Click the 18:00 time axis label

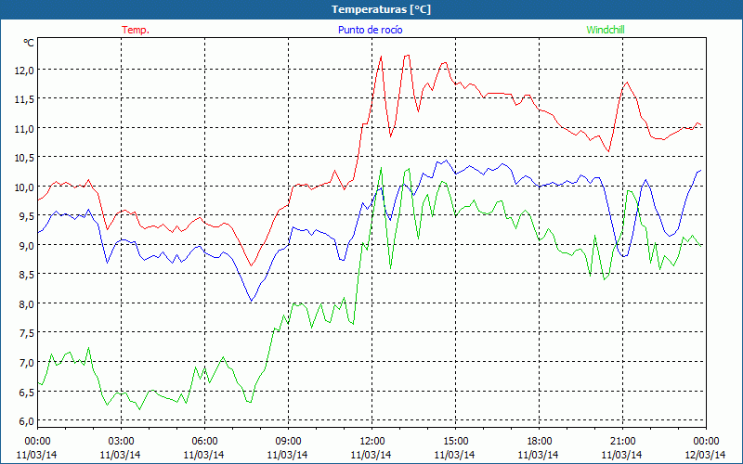539,442
